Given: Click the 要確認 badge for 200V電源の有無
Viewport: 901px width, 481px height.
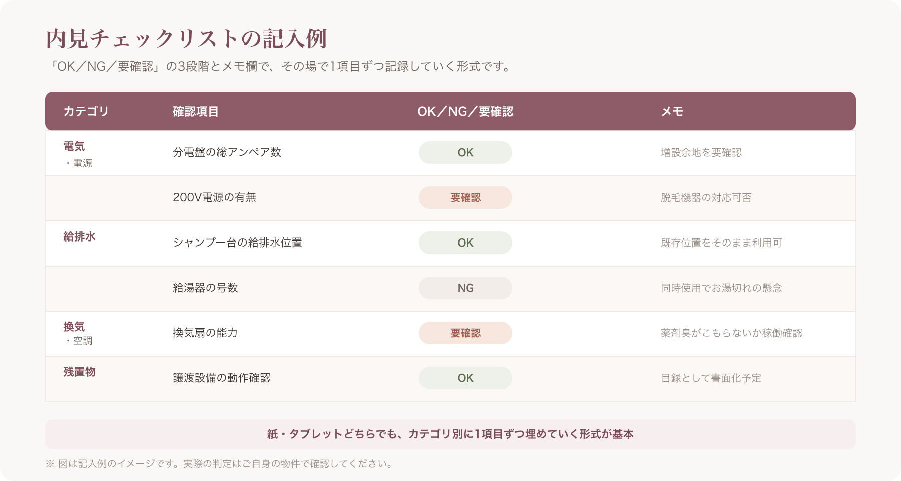Looking at the screenshot, I should click(466, 197).
